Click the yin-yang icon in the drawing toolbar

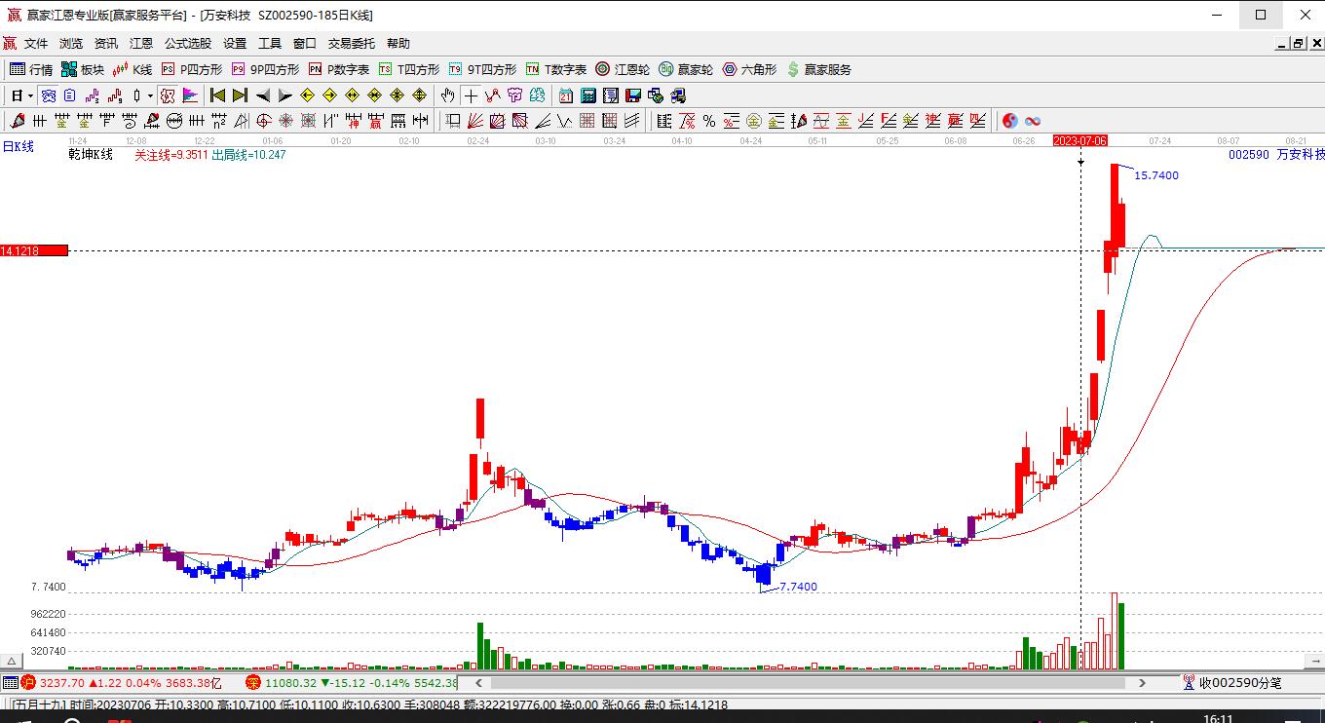tap(1010, 121)
